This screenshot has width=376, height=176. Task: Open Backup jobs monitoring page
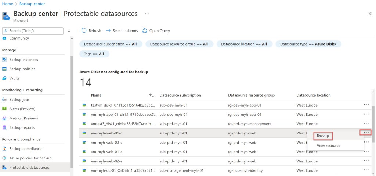click(x=19, y=100)
